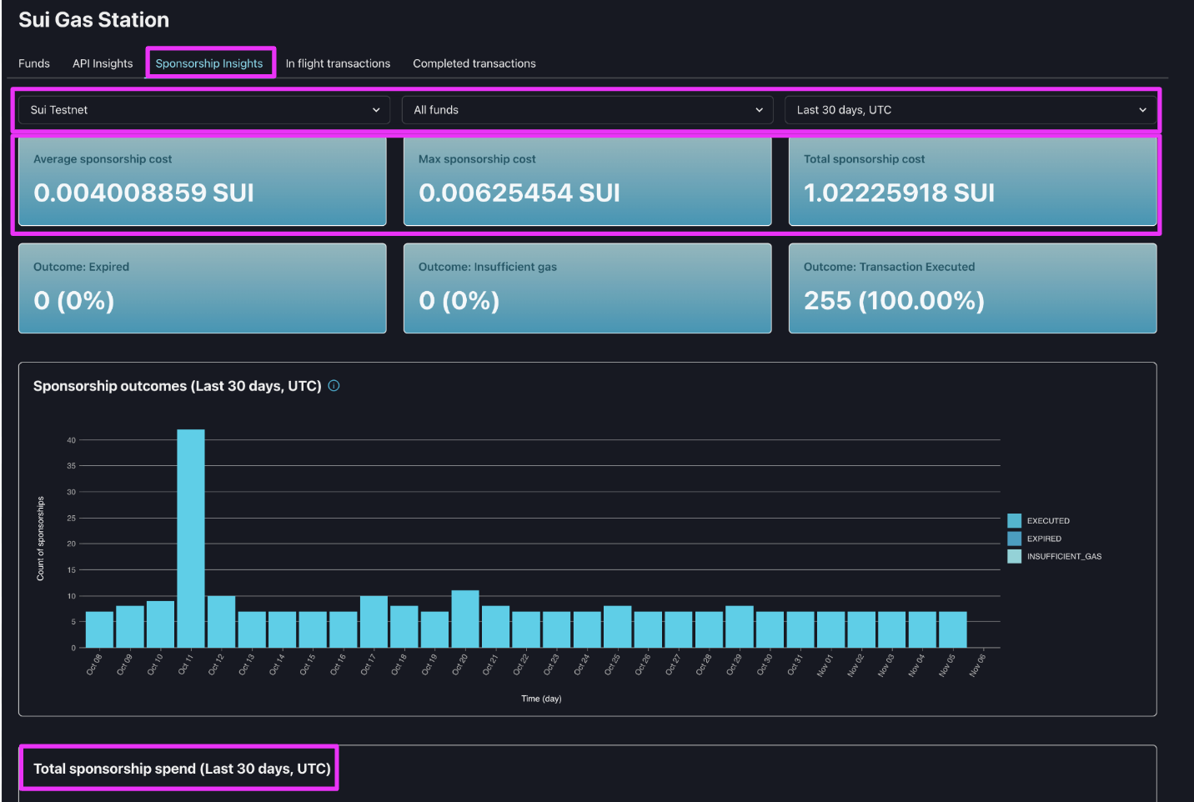The image size is (1194, 802).
Task: Switch to API Insights tab
Action: click(103, 63)
